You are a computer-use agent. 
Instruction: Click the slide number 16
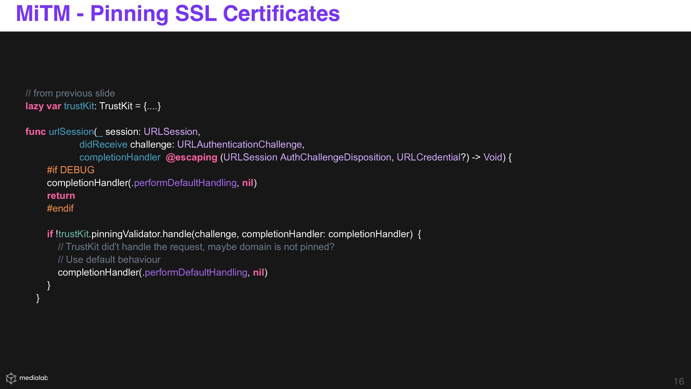point(678,381)
